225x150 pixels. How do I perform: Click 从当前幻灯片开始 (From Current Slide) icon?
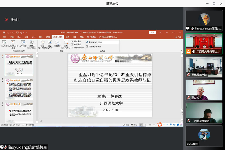pyautogui.click(x=13, y=43)
